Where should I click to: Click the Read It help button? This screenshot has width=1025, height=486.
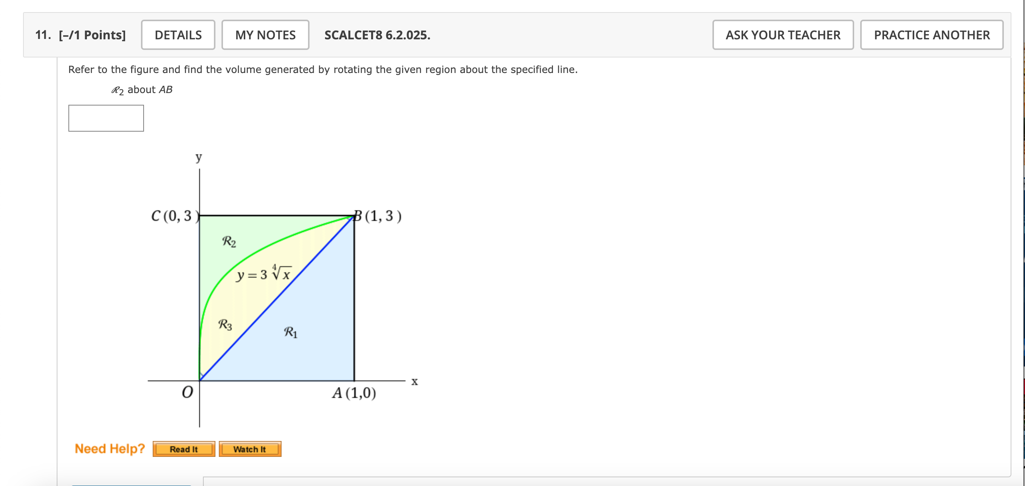pyautogui.click(x=183, y=449)
